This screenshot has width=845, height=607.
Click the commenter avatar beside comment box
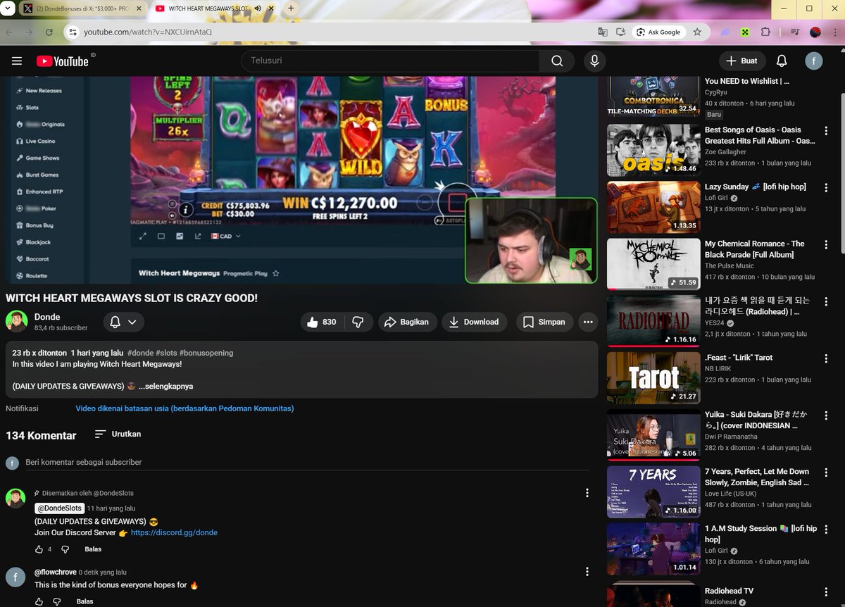[12, 463]
